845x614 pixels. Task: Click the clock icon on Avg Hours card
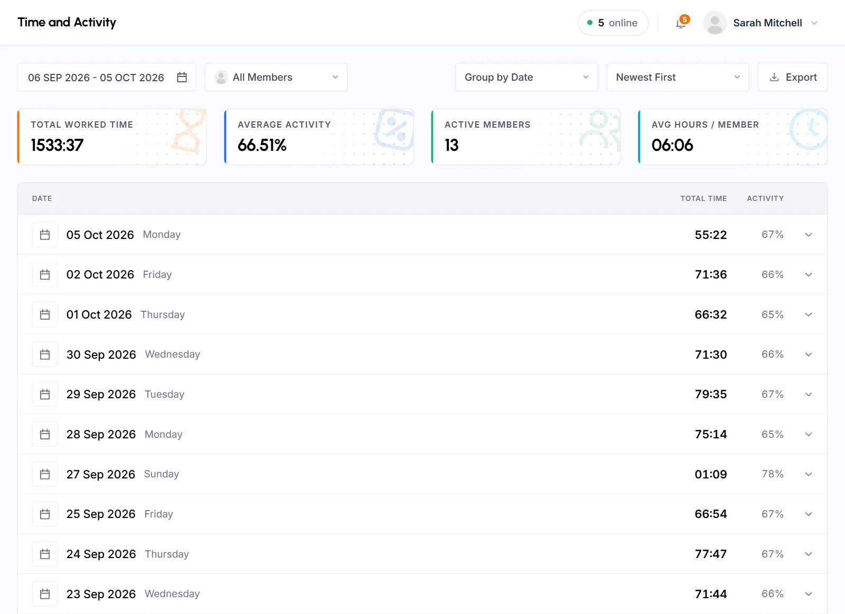pyautogui.click(x=808, y=130)
